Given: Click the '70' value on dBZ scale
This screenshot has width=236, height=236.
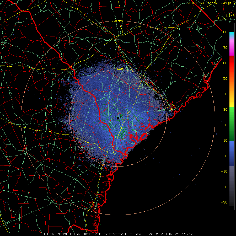Looking at the screenshot, I should tap(225, 48).
